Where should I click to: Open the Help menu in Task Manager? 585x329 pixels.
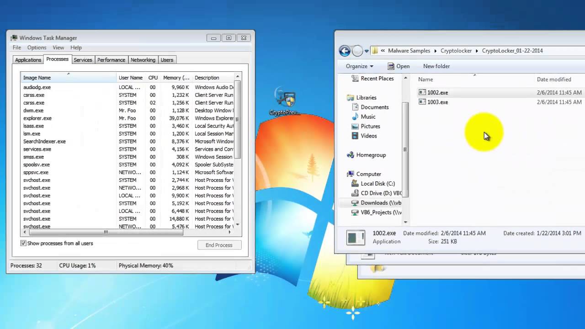(x=76, y=48)
